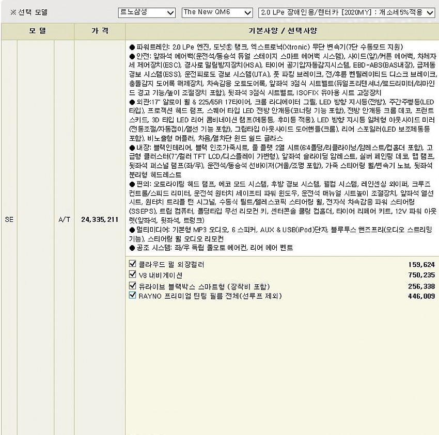Disable the 유라이브 블랙박스 스마트형 option

coord(133,286)
